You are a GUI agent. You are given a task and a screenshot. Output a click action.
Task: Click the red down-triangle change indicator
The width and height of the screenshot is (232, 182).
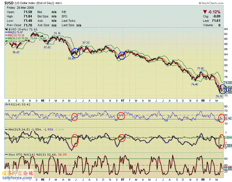tap(205, 12)
